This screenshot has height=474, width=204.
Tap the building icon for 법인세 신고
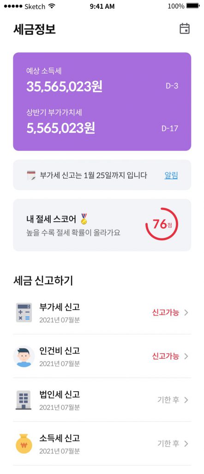click(24, 400)
